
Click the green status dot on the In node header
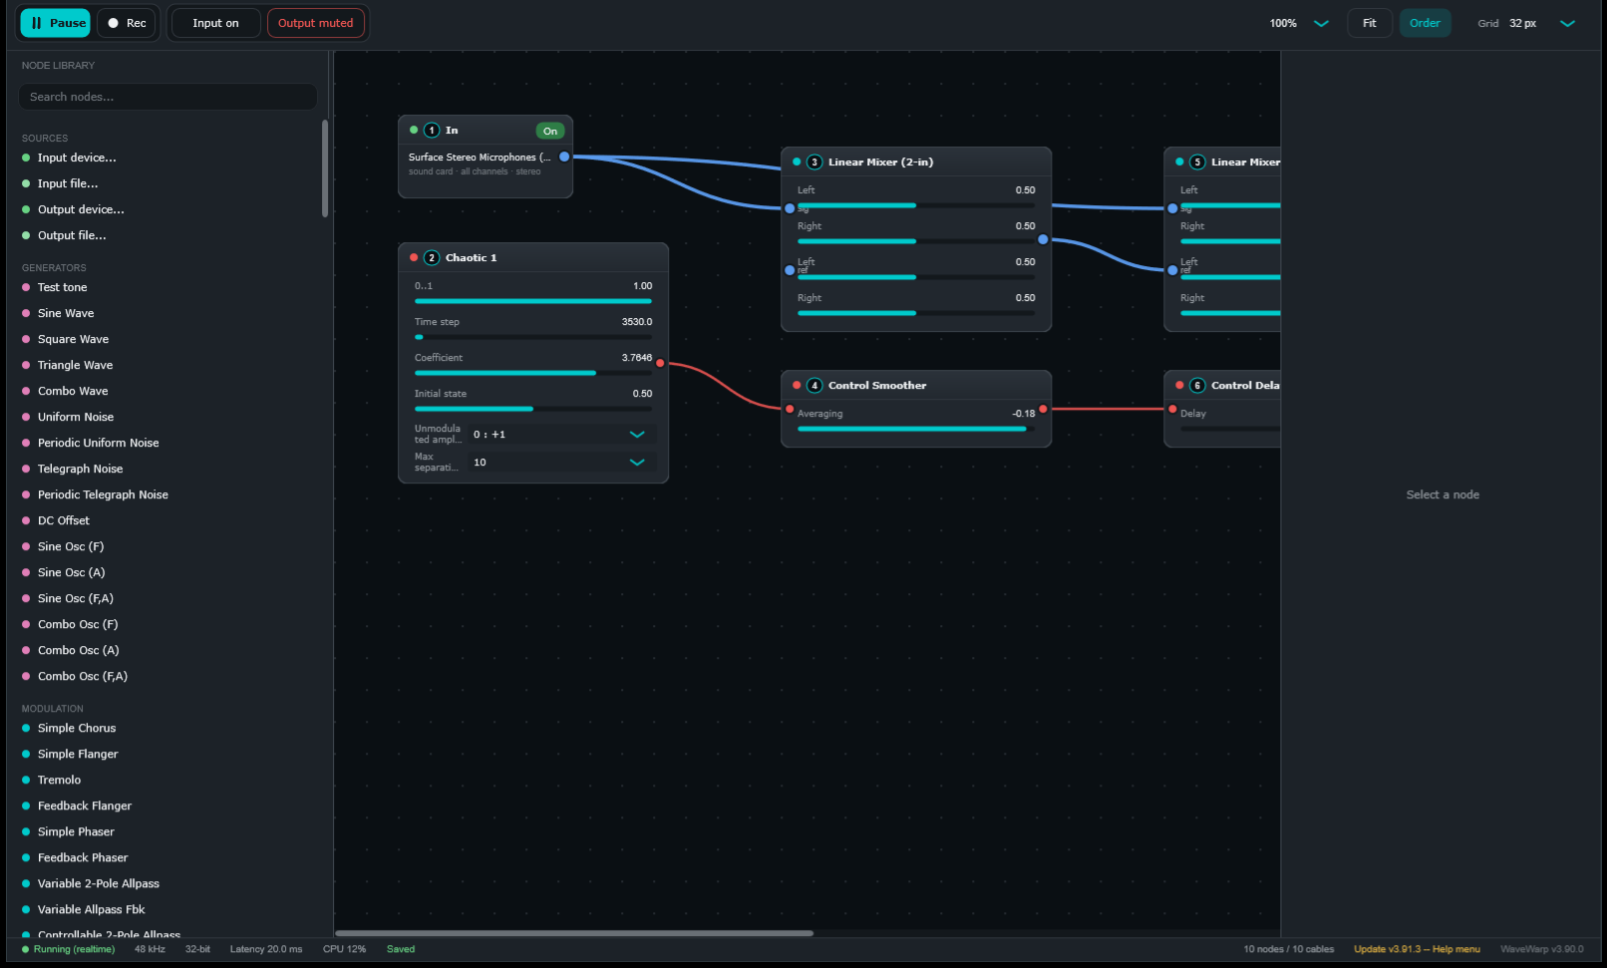[414, 130]
